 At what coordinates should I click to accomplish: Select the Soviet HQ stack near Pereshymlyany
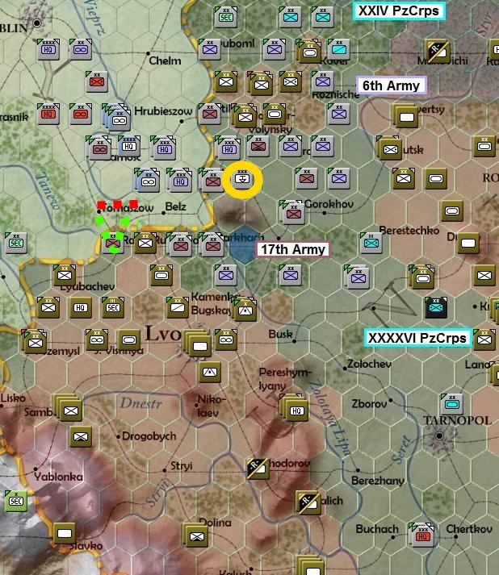click(x=295, y=408)
